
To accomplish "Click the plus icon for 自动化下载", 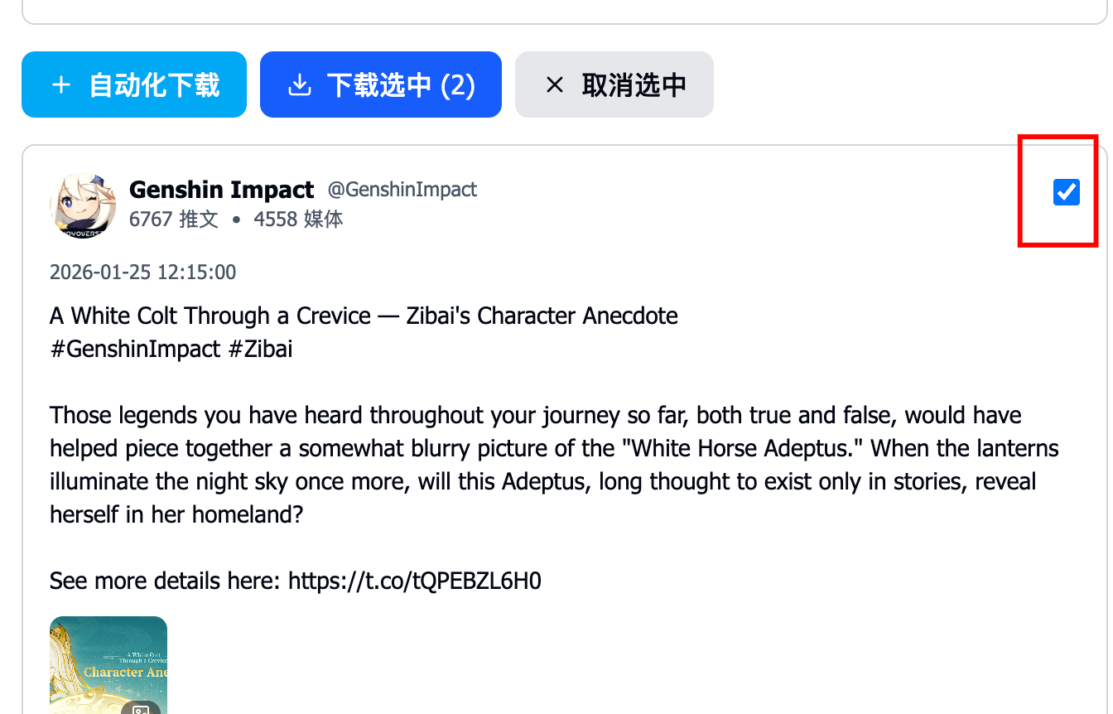I will pos(60,84).
